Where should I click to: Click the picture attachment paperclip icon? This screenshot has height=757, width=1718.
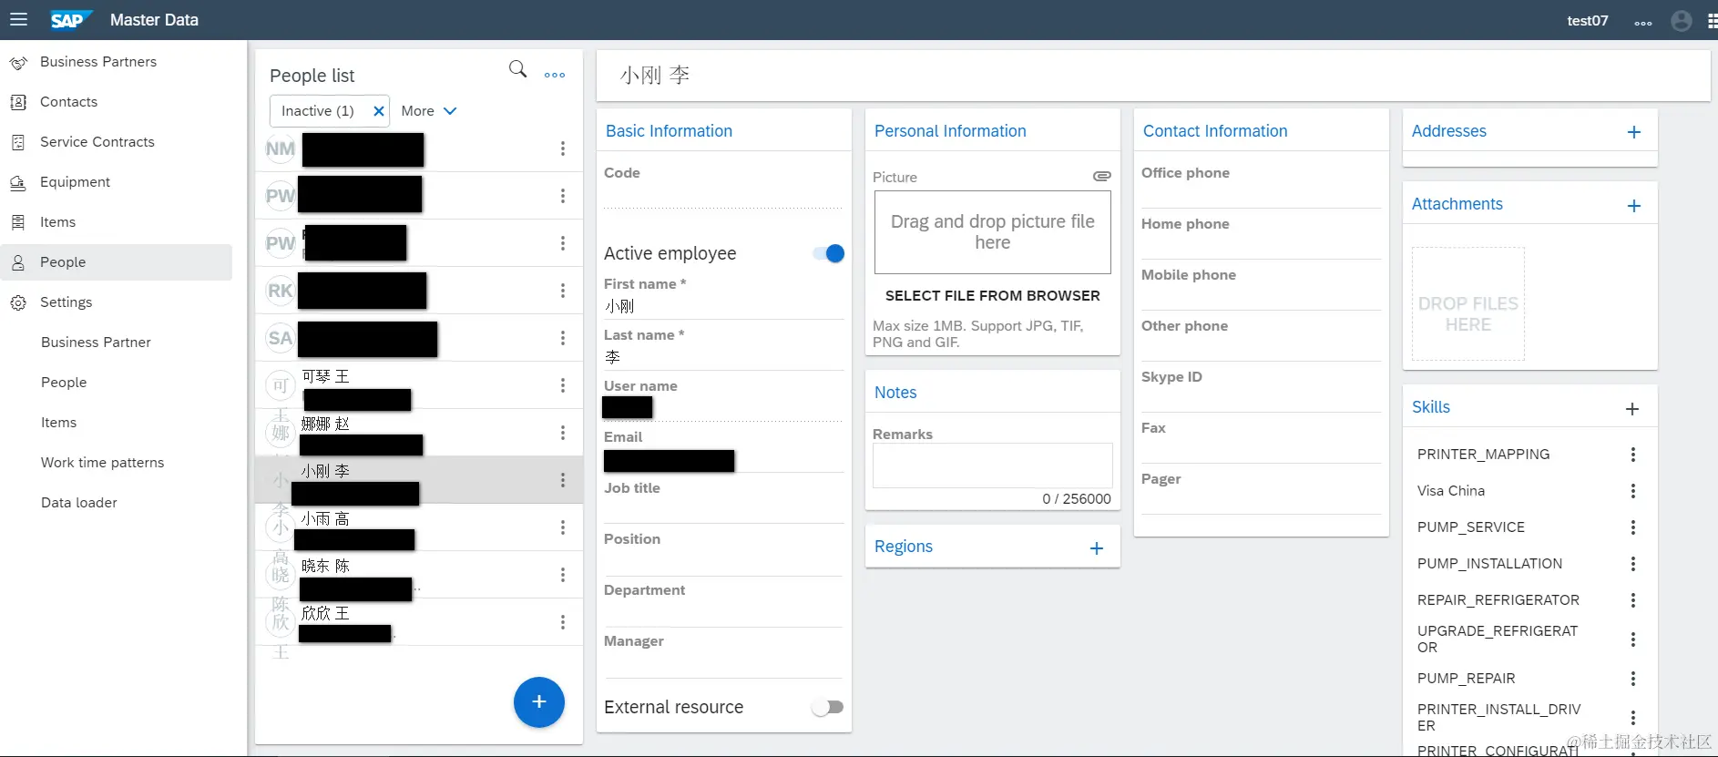[x=1101, y=176]
